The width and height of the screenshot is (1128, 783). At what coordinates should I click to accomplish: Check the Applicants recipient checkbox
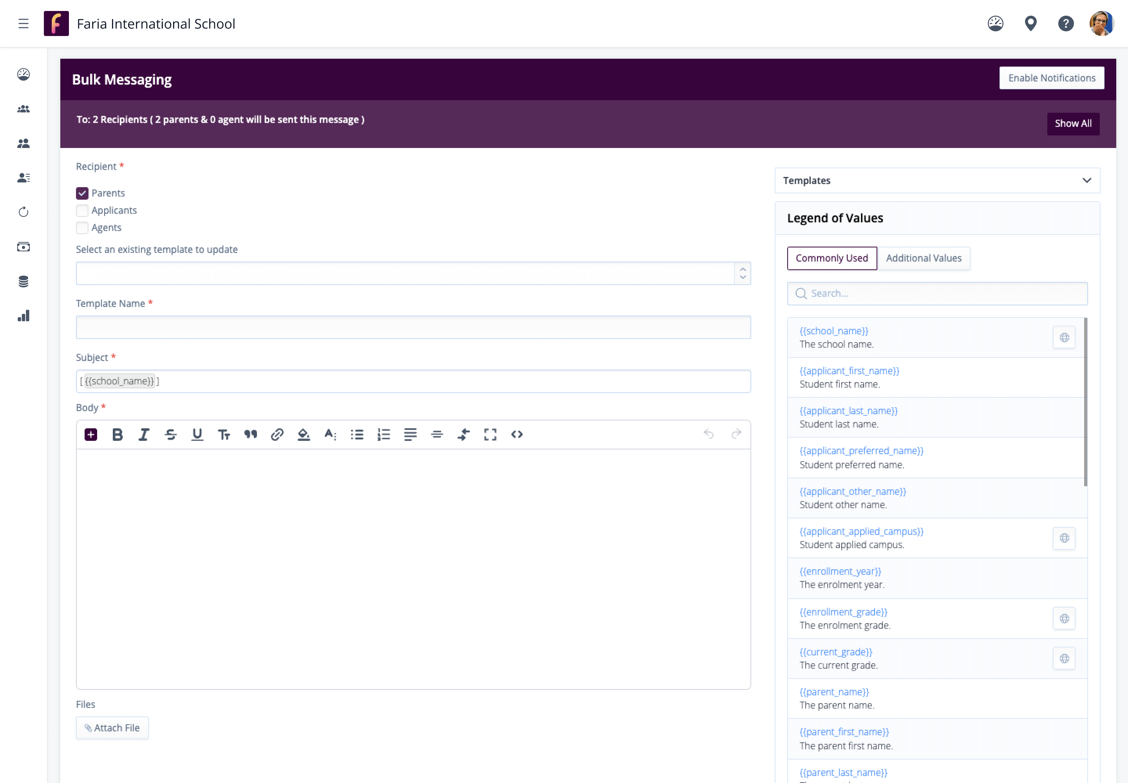(83, 211)
